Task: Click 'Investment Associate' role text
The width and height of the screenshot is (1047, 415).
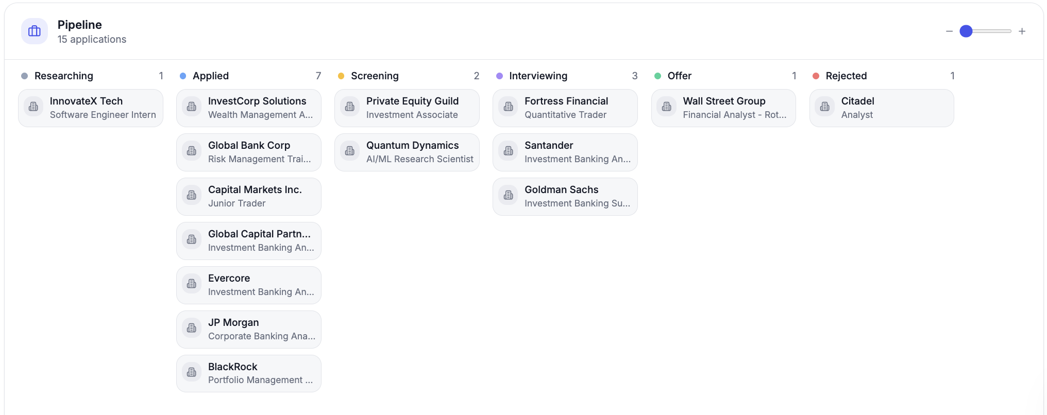Action: coord(412,115)
